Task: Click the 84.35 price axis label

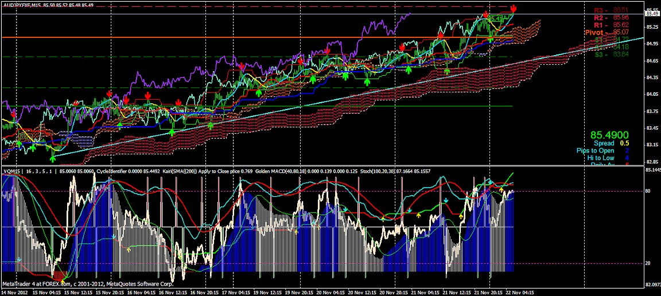Action: (x=652, y=77)
